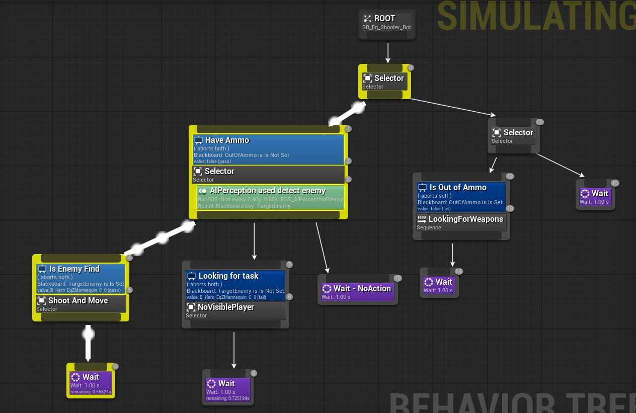Click the Looking for task decorator icon

pyautogui.click(x=191, y=276)
